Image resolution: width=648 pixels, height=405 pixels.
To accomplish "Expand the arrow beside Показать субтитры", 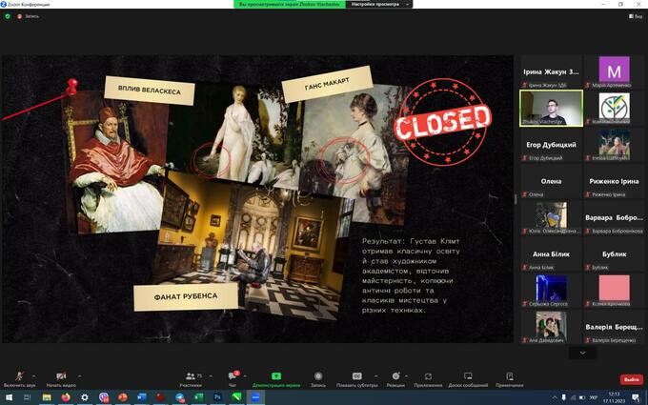I will click(375, 375).
